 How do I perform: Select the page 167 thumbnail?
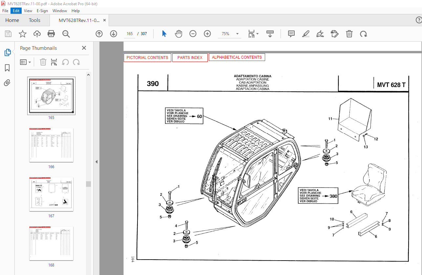pyautogui.click(x=51, y=194)
